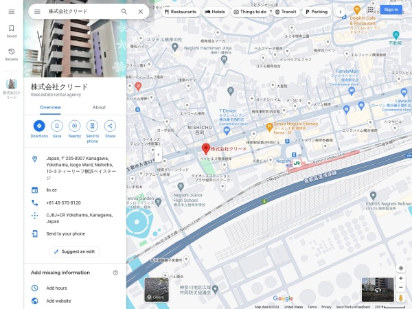Viewport: 412px width, 309px height.
Task: Click the Send to phone icon
Action: tap(92, 126)
